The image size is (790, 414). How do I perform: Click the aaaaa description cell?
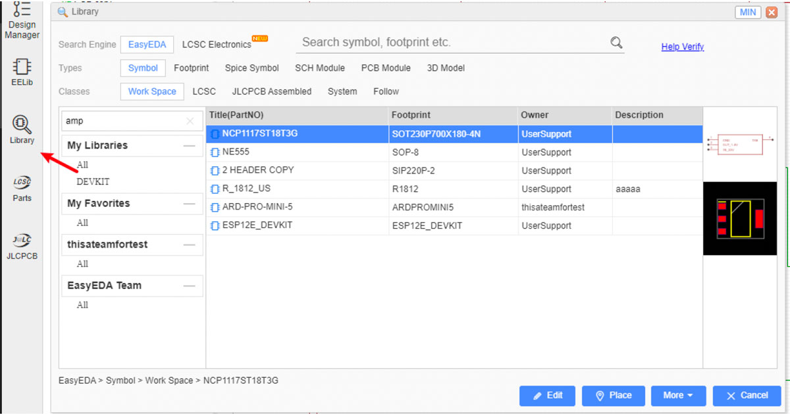point(628,189)
